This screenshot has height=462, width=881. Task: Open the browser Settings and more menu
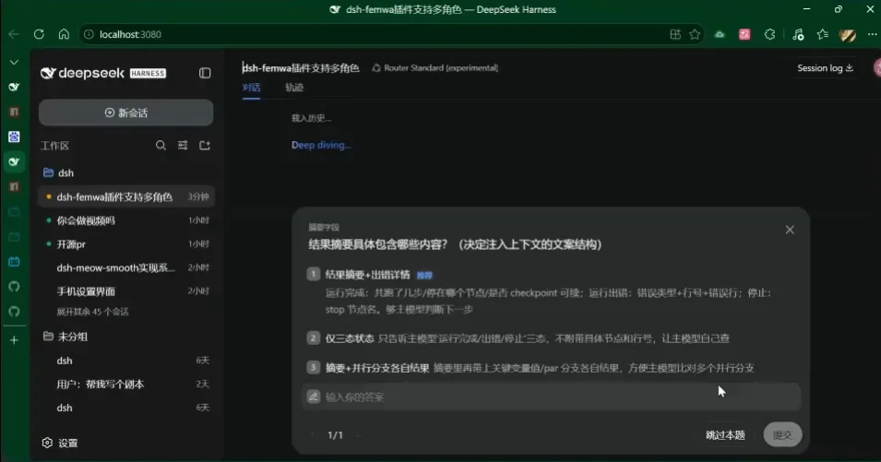point(872,34)
